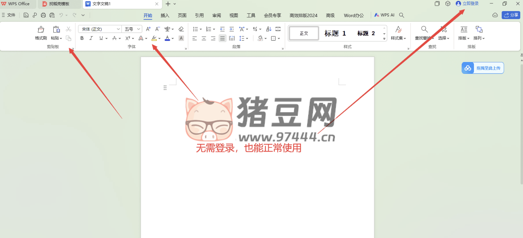Decrease font size with A- icon
This screenshot has width=523, height=238.
click(158, 29)
